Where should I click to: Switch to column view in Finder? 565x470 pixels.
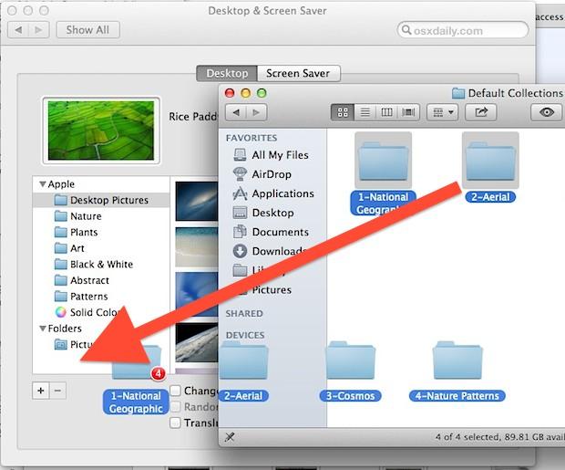pos(386,112)
